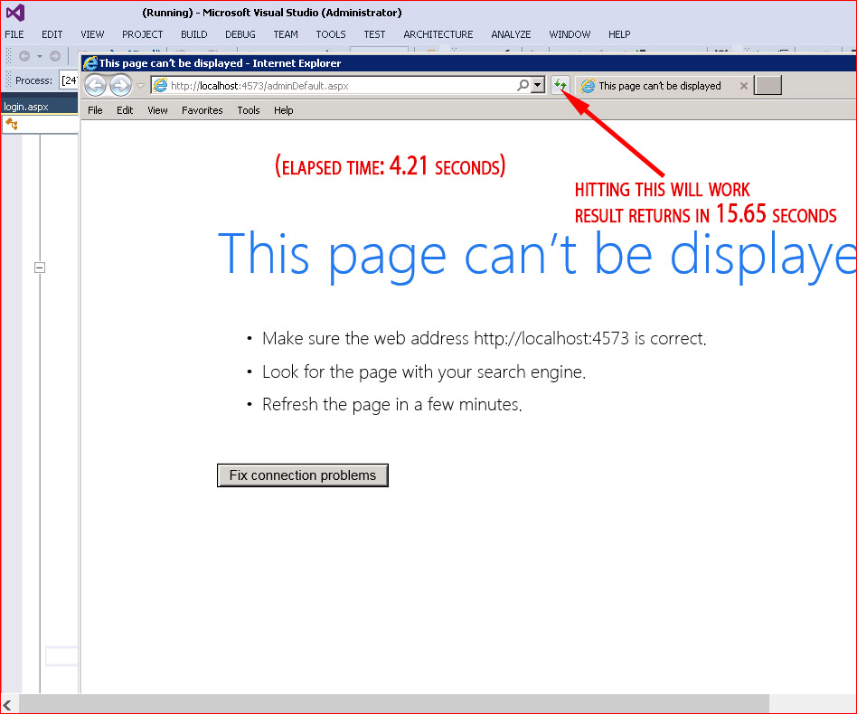Click the horizontal scrollbar left arrow

coord(7,705)
